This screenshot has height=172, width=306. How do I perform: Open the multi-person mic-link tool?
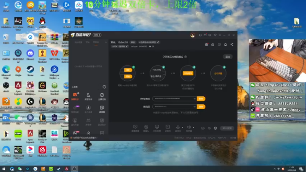point(88,109)
